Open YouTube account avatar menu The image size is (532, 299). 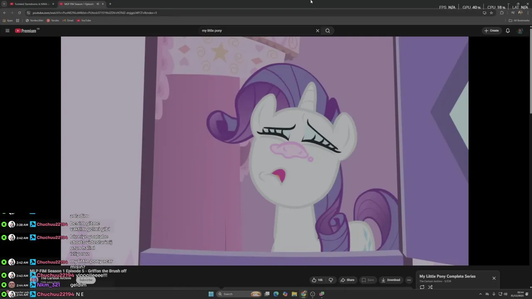(520, 31)
